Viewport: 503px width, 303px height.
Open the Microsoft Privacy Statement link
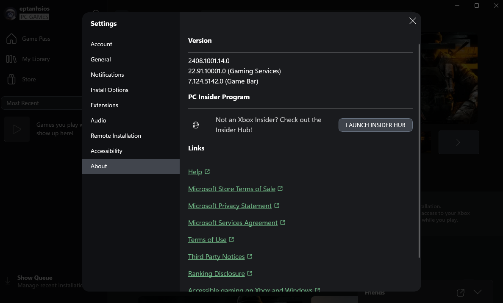230,206
